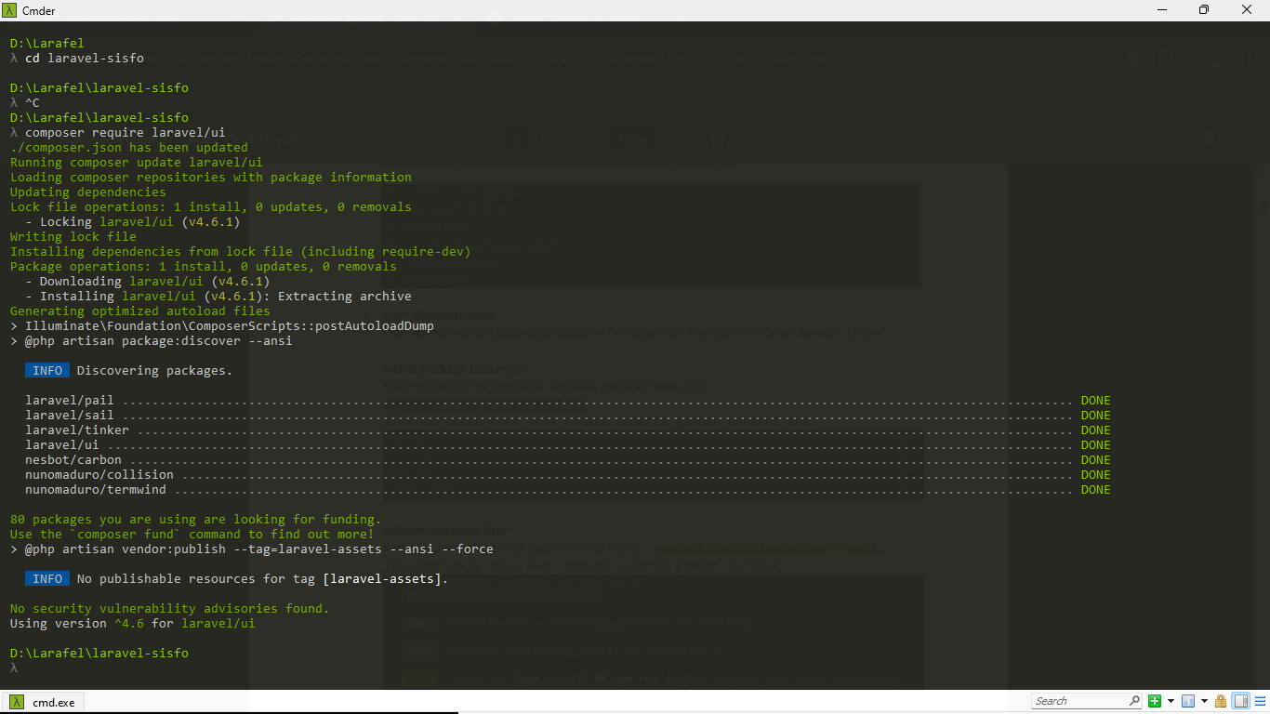Toggle the padlock console lock icon
Image resolution: width=1270 pixels, height=714 pixels.
click(x=1220, y=701)
